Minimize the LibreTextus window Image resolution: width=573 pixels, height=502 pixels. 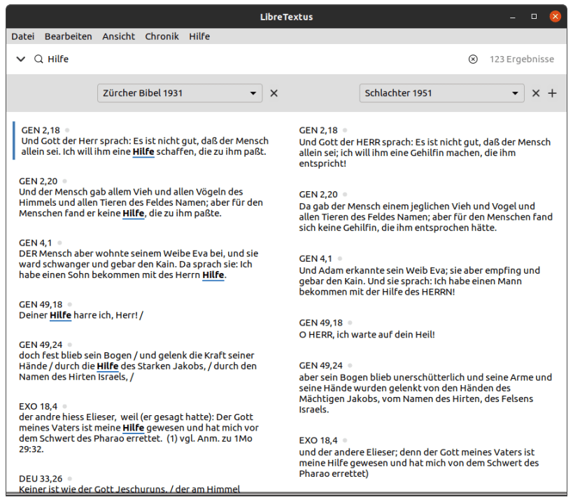(x=513, y=17)
